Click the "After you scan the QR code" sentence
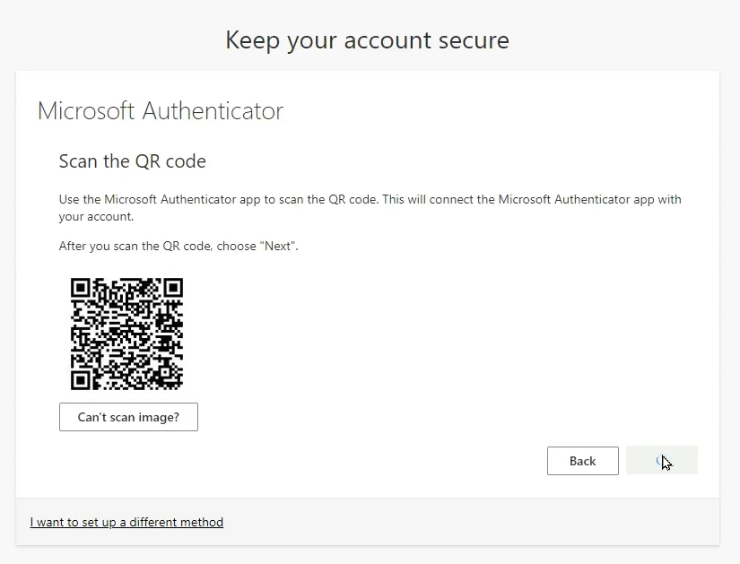 (178, 246)
